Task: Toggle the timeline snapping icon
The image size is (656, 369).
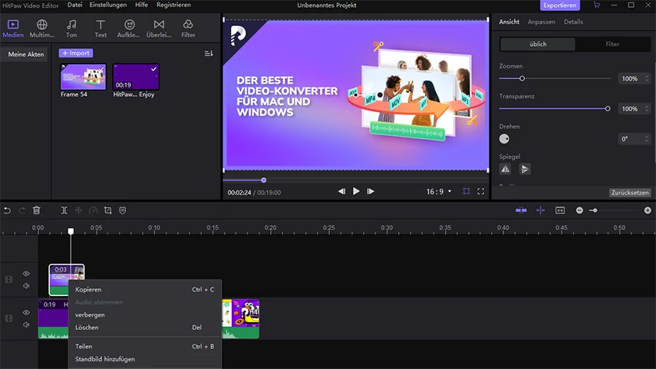Action: pyautogui.click(x=521, y=210)
